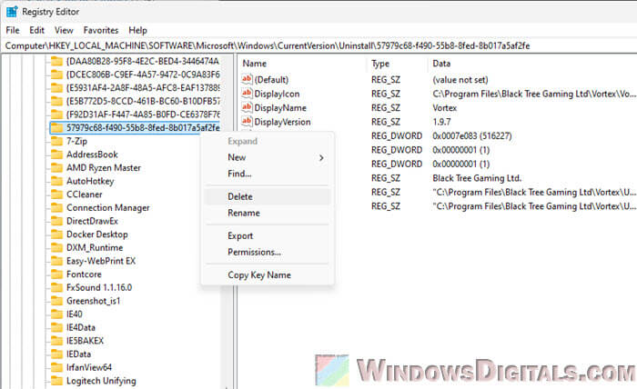This screenshot has height=389, width=637.
Task: Click the Greenshot_is1 folder icon
Action: point(56,301)
